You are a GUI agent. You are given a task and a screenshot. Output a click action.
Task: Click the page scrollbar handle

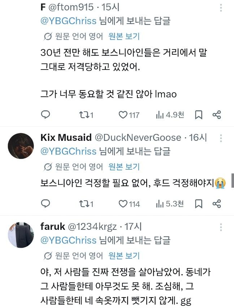(x=233, y=180)
